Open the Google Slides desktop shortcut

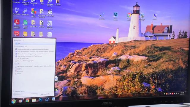pyautogui.click(x=25, y=34)
